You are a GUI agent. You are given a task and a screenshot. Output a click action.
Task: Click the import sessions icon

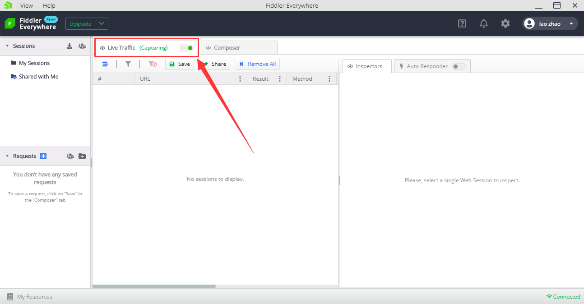(70, 46)
